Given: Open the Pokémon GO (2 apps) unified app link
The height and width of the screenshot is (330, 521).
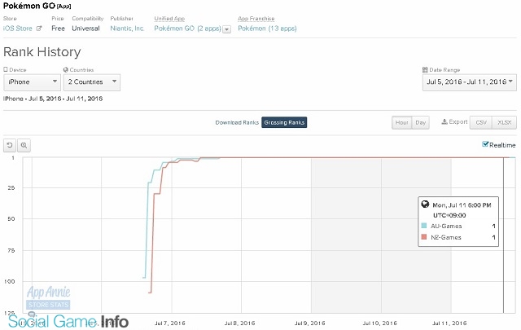Looking at the screenshot, I should click(187, 29).
